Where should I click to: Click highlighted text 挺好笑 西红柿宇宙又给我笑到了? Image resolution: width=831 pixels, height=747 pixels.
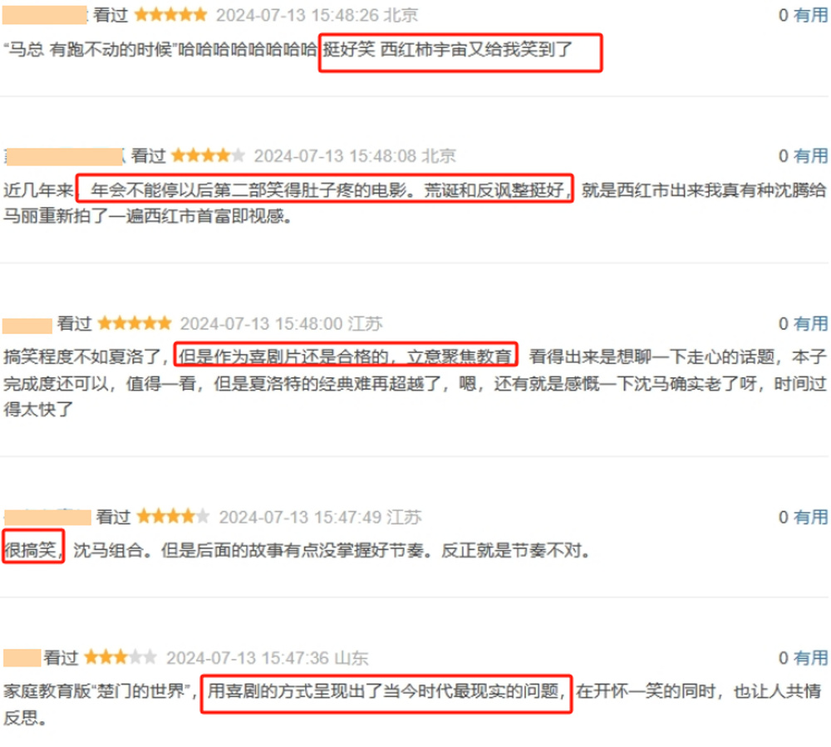pos(448,50)
